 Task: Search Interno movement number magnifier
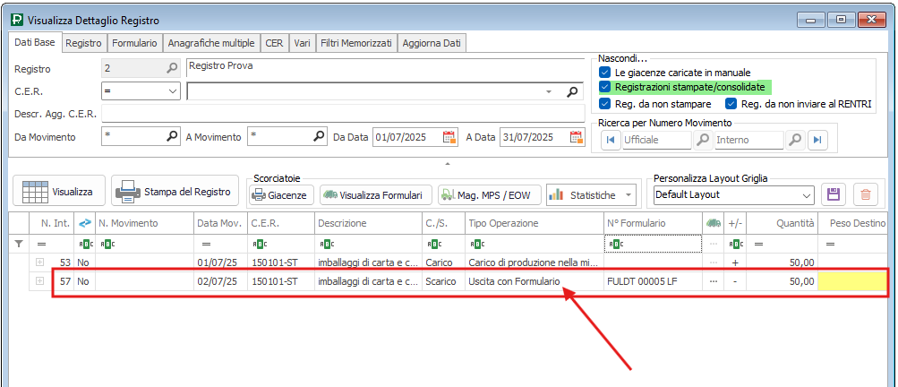click(x=794, y=140)
